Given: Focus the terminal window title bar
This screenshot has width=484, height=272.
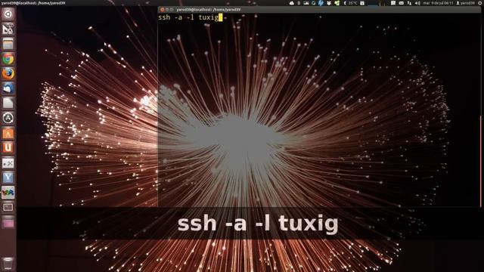Looking at the screenshot, I should point(319,10).
